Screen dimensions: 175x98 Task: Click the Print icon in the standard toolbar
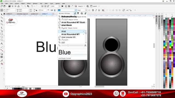coord(19,6)
